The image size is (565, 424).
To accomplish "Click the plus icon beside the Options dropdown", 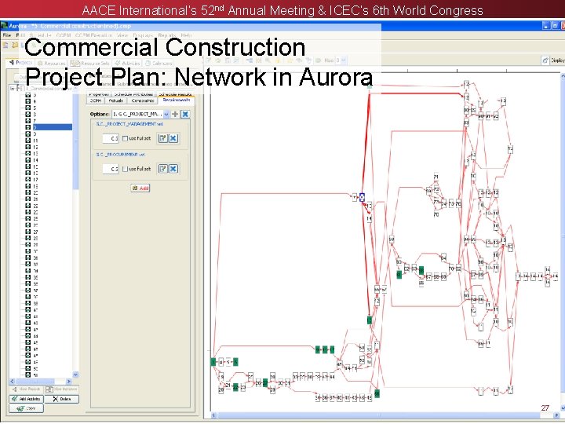I will click(x=175, y=115).
